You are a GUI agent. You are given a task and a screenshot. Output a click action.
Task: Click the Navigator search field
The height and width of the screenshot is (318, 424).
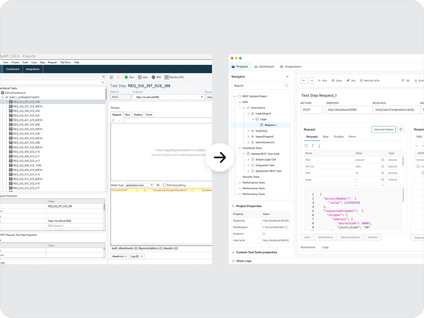261,86
